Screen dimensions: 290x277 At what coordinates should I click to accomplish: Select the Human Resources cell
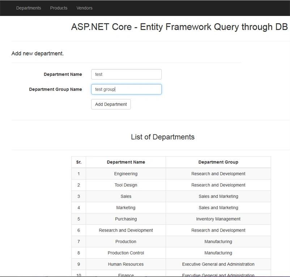(x=126, y=264)
